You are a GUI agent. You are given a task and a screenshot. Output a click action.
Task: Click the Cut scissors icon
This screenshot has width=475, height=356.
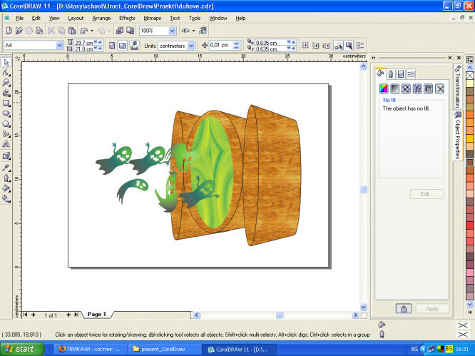click(x=51, y=31)
